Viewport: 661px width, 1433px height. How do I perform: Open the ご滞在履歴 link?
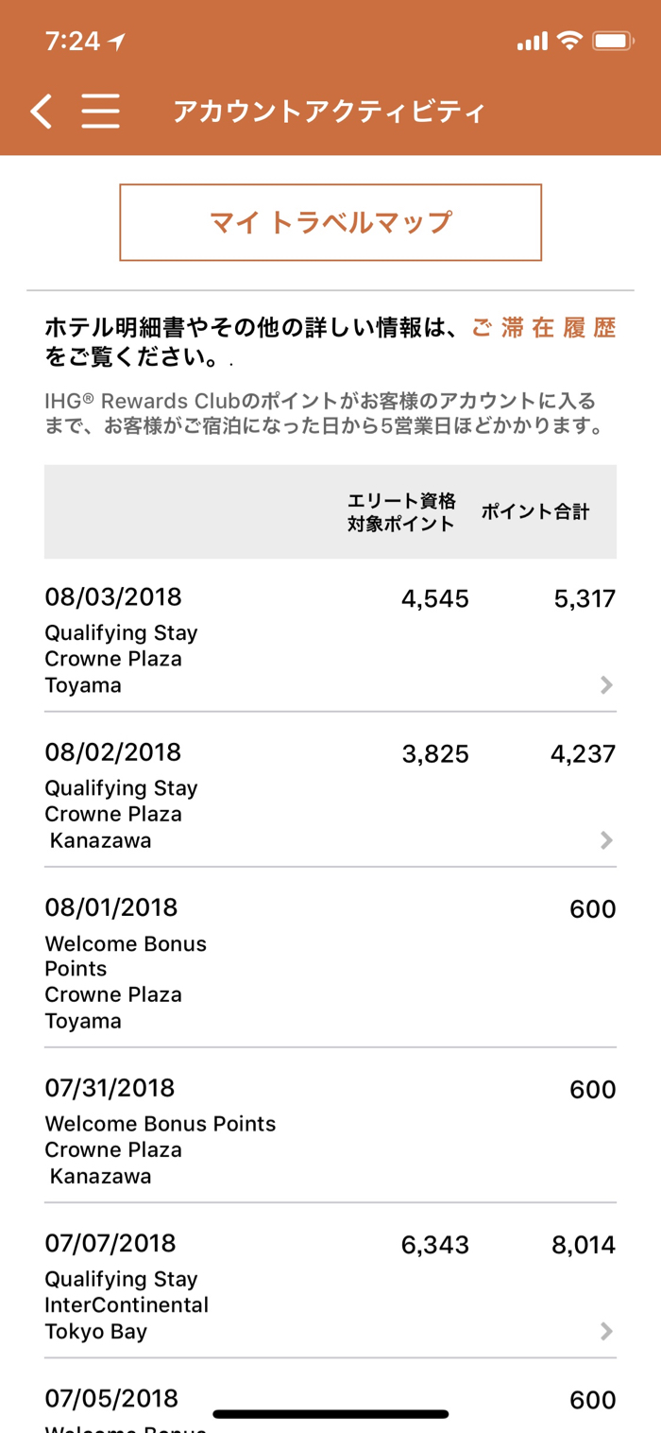click(544, 328)
